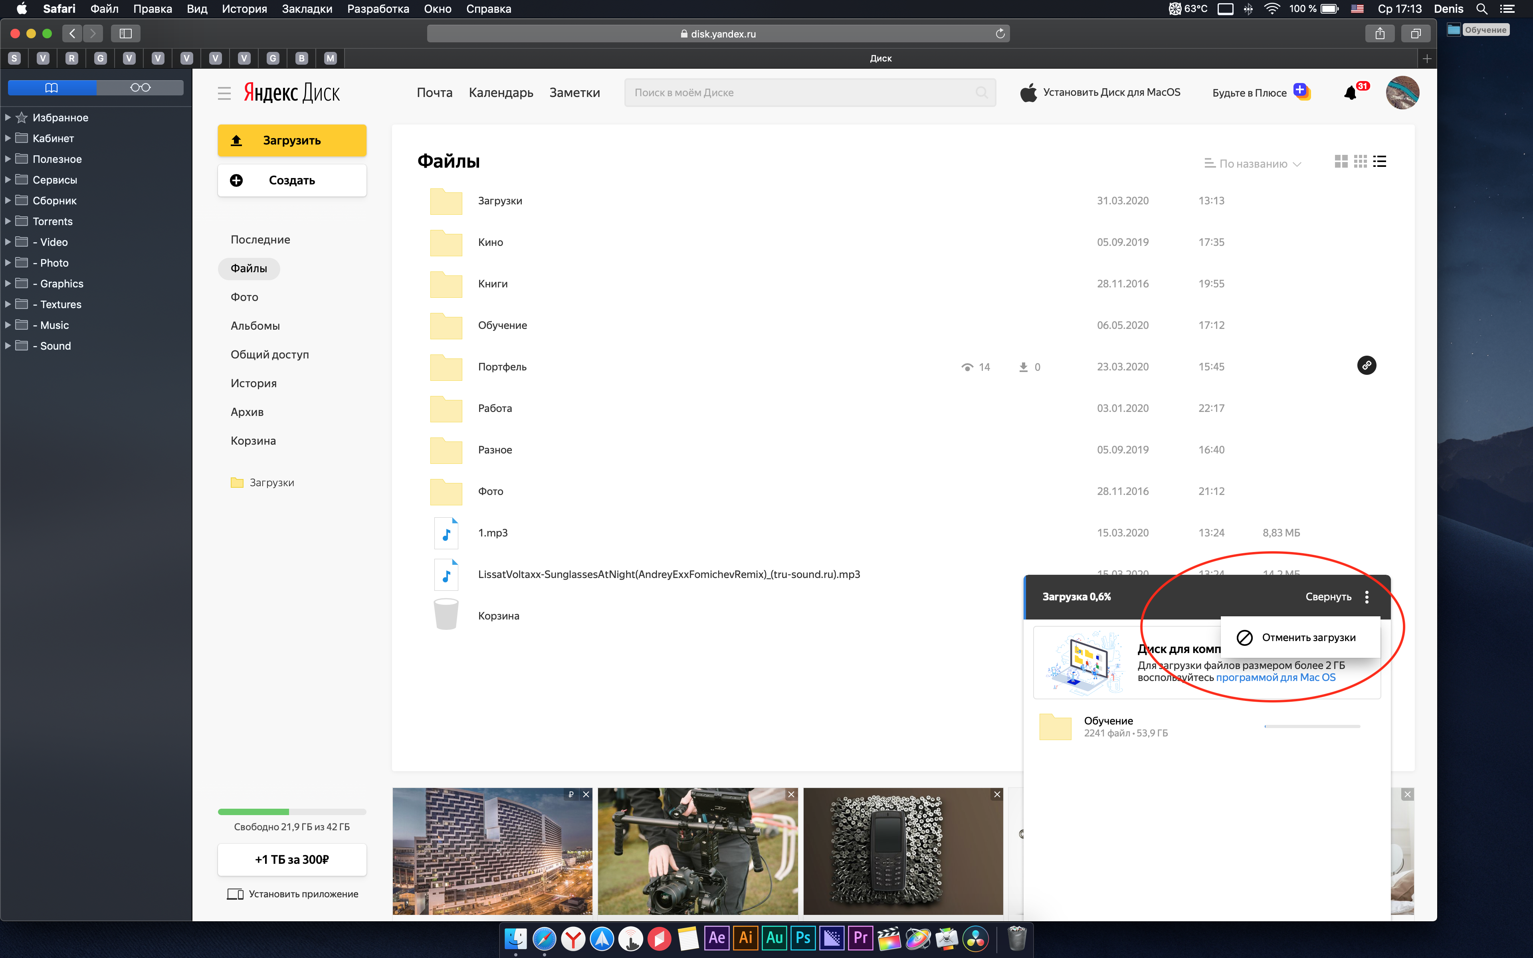Click the Safari share icon

(x=1380, y=34)
